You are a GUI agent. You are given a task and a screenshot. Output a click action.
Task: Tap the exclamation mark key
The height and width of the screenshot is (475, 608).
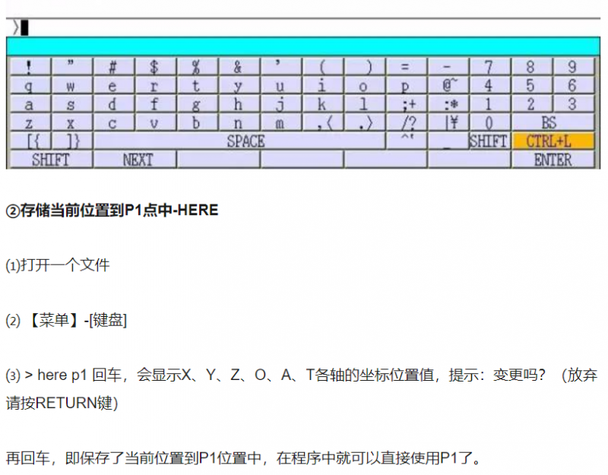coord(30,67)
